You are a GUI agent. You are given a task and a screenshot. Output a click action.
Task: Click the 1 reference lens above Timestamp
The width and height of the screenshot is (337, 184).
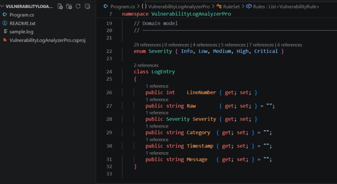(157, 140)
